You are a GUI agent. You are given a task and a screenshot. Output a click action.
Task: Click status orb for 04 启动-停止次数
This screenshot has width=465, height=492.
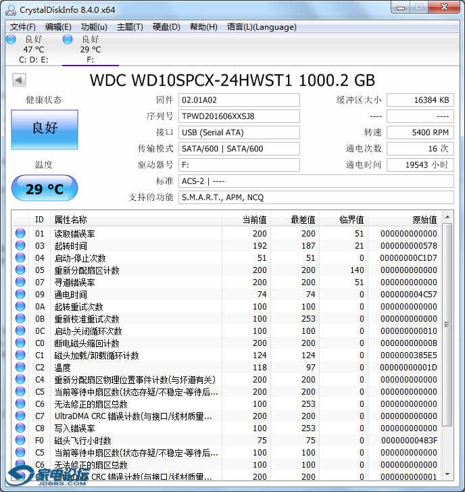pos(20,257)
